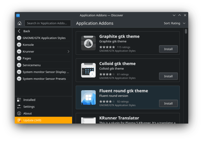Screen dimensions: 203x141
Task: Click the Update (349) warning icon
Action: [x=19, y=120]
